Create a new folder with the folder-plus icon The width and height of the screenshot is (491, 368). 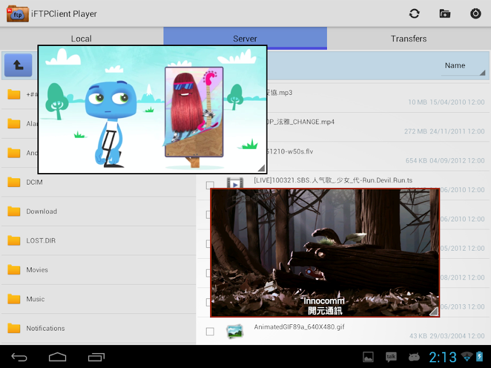(444, 13)
